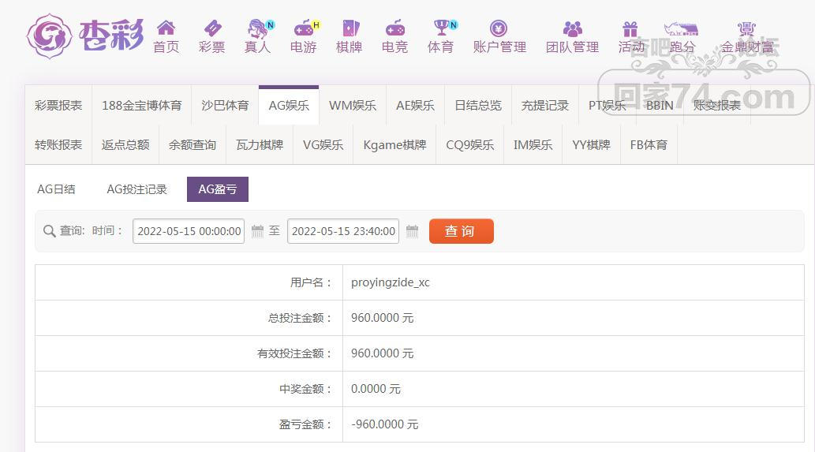Open the 电竞 esports icon
The width and height of the screenshot is (815, 452).
coord(394,29)
